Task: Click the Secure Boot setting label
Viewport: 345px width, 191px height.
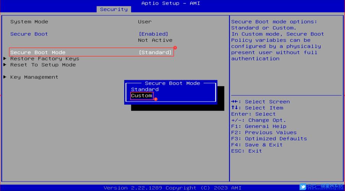Action: [29, 34]
